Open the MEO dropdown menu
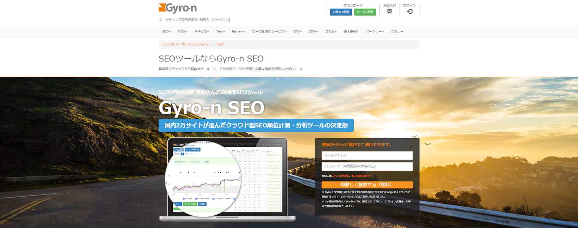578x228 pixels. (182, 32)
